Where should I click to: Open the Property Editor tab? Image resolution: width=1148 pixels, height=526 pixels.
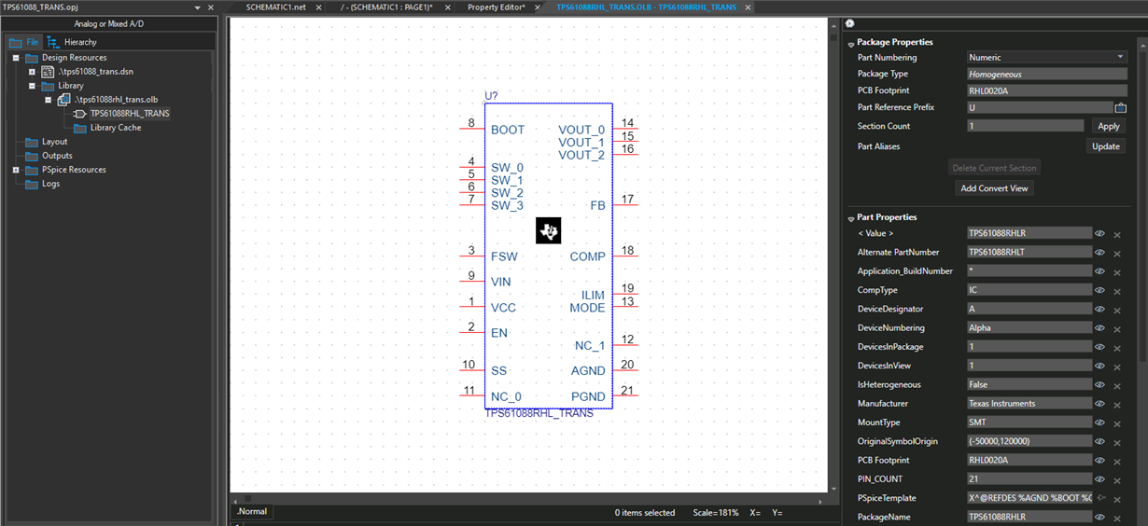[x=497, y=7]
